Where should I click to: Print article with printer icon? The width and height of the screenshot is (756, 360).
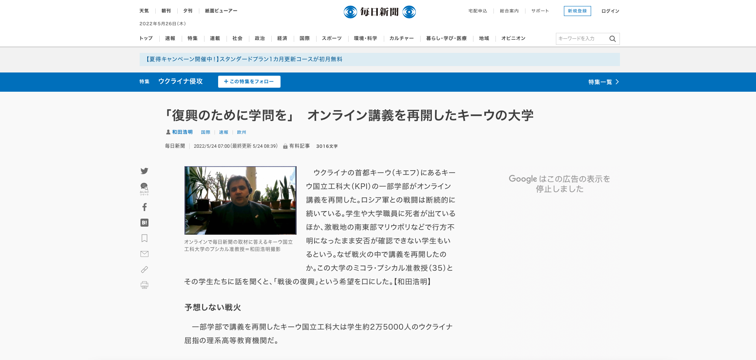[144, 285]
